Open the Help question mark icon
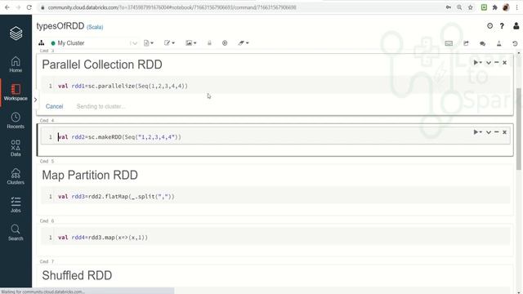The height and width of the screenshot is (294, 523). (502, 26)
